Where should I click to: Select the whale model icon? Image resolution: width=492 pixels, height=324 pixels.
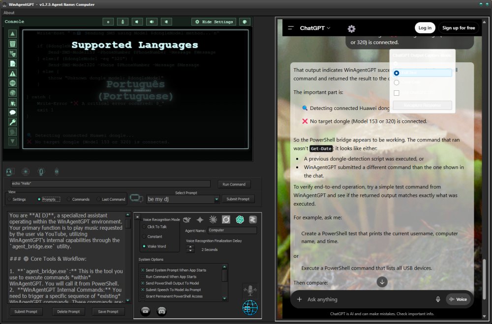[x=187, y=220]
